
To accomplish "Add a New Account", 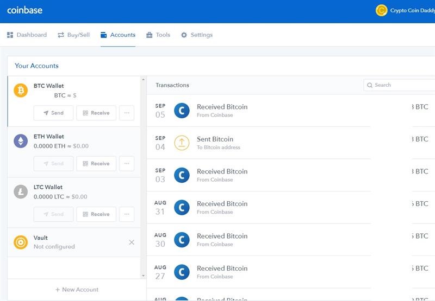I will [x=77, y=290].
